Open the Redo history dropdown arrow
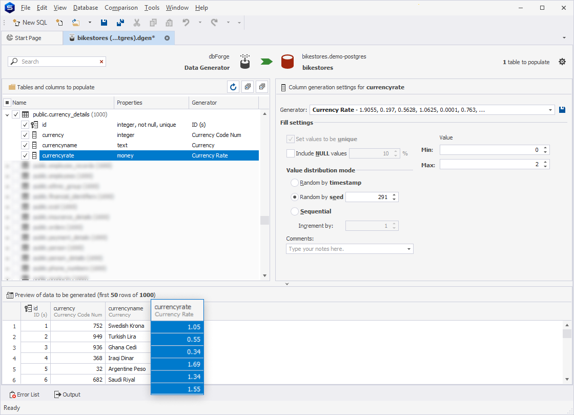574x415 pixels. point(228,23)
